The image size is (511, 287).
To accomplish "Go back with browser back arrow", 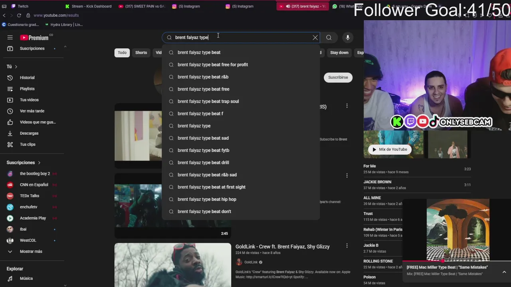I will pos(4,15).
